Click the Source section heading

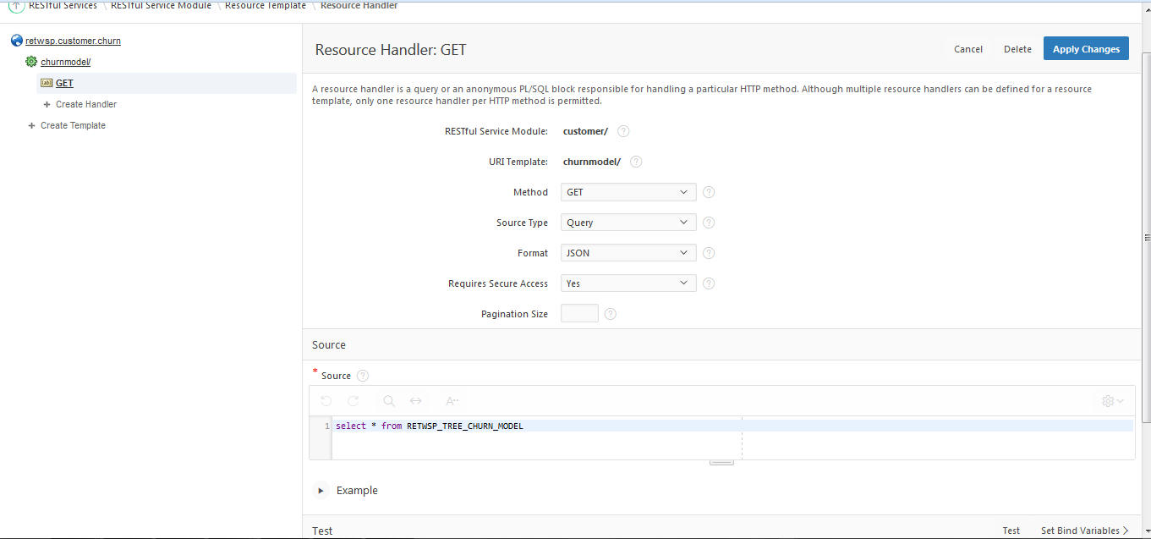[329, 344]
